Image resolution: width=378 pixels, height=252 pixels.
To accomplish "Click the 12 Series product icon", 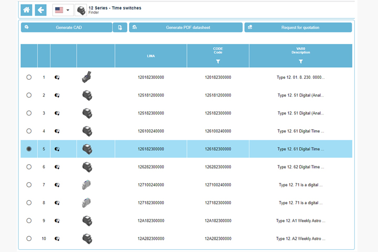I will [81, 10].
